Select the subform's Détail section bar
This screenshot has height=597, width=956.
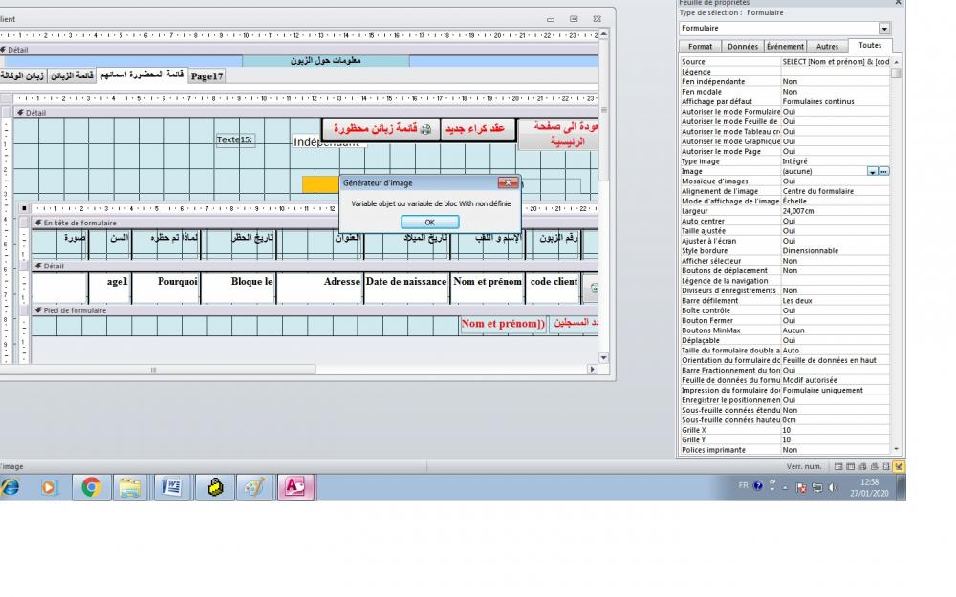click(315, 267)
